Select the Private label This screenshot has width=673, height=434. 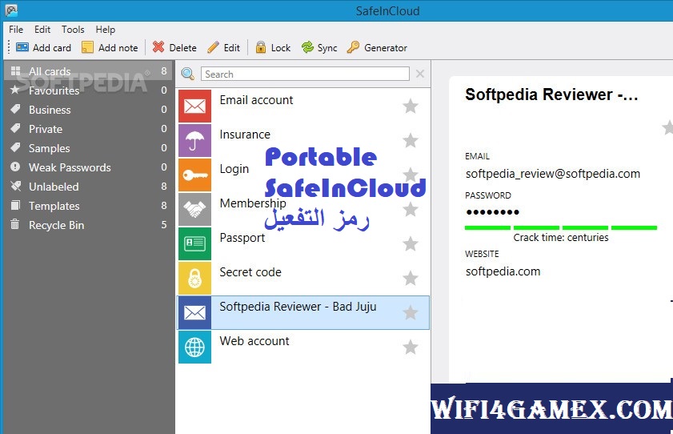[88, 129]
